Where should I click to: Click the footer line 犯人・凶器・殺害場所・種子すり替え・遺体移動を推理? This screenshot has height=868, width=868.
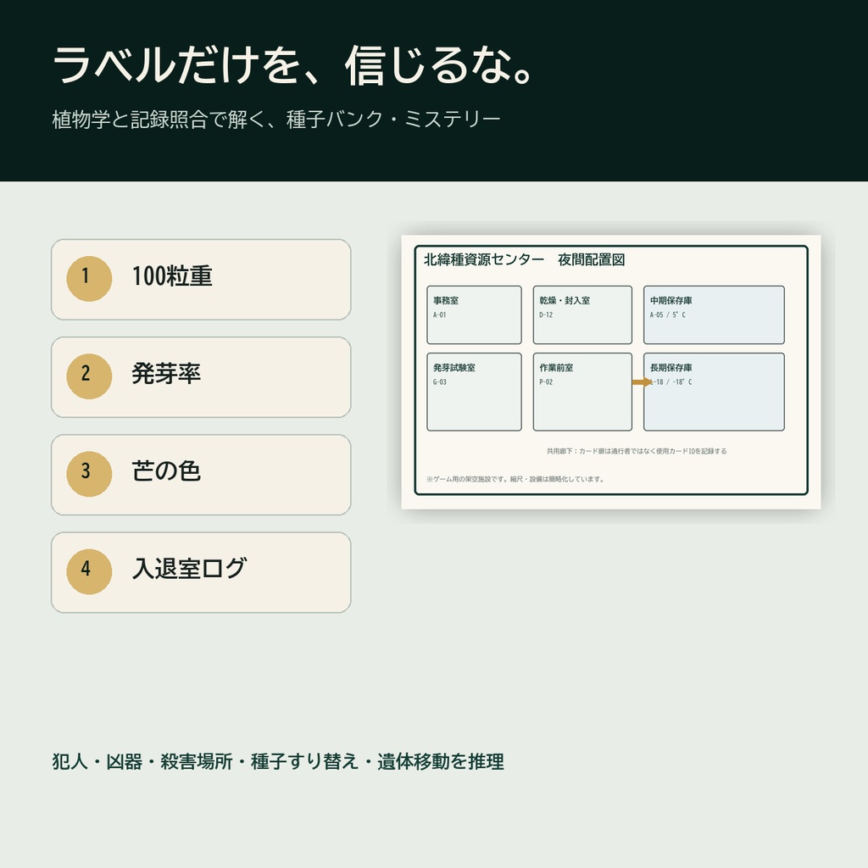pyautogui.click(x=278, y=762)
